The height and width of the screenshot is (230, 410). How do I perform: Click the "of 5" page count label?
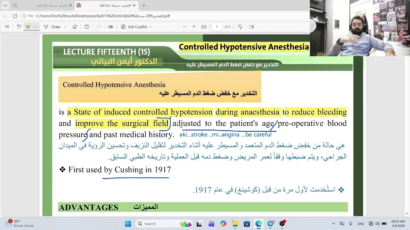tap(227, 27)
